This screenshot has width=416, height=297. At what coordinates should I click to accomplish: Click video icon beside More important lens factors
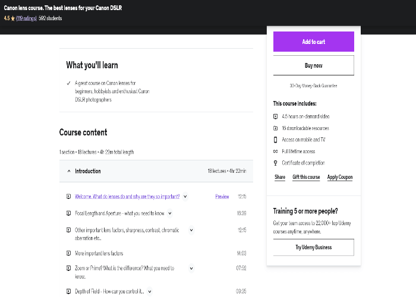(68, 253)
